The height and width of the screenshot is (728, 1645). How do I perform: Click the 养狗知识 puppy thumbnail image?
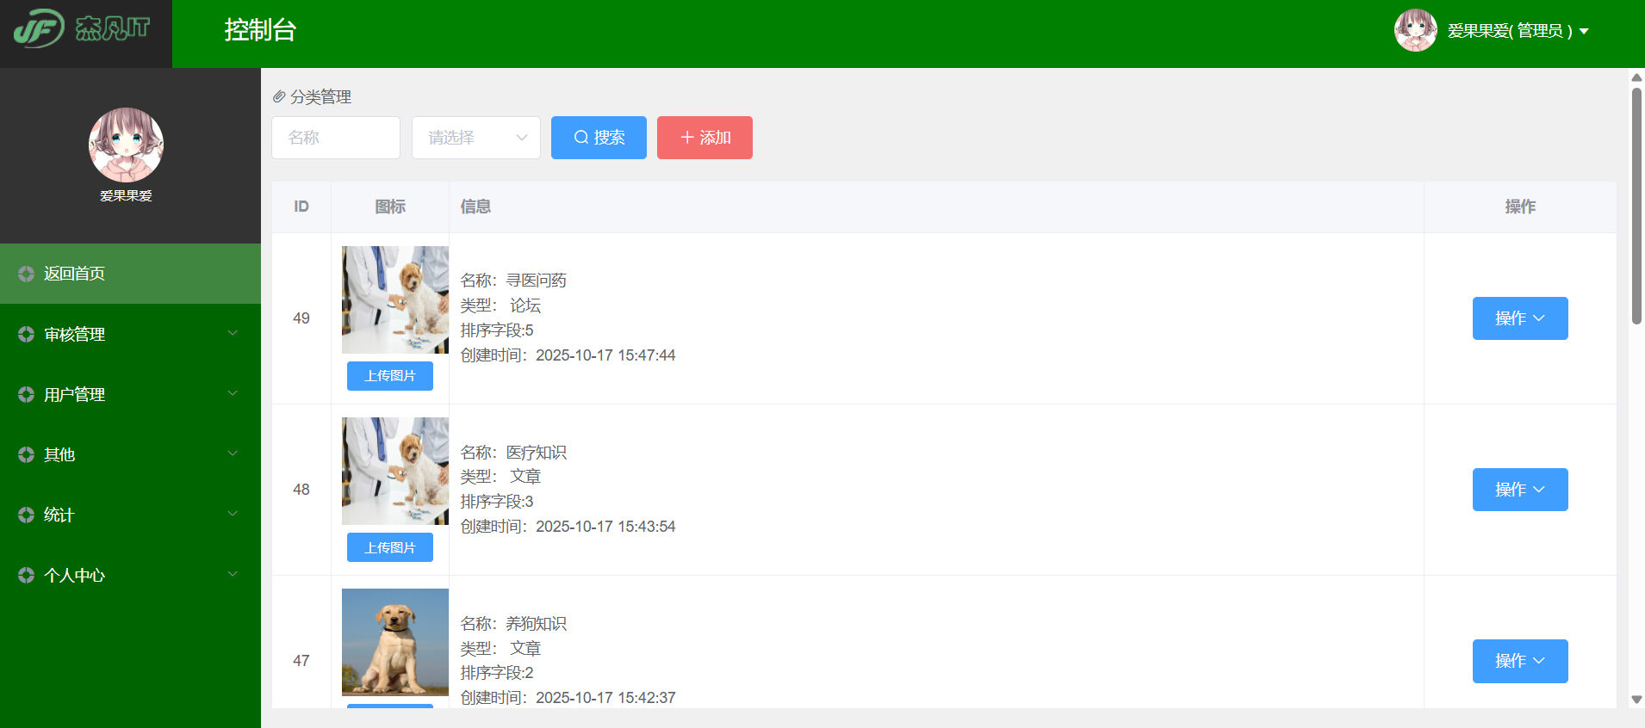(x=395, y=642)
